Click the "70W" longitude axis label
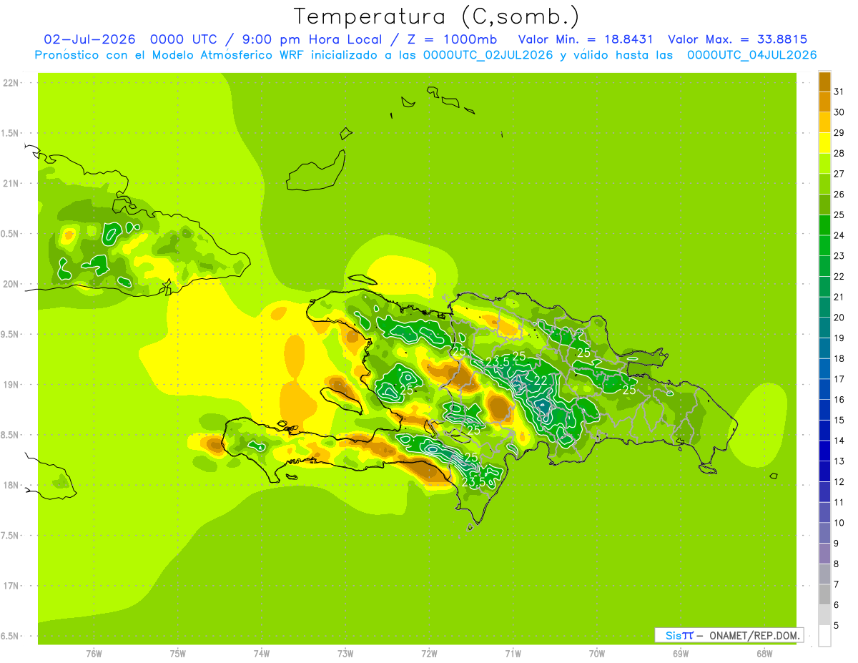The height and width of the screenshot is (663, 858). 597,654
